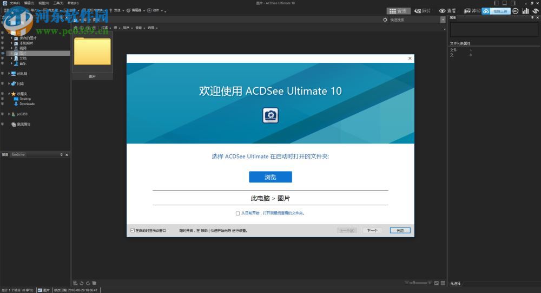Expand the pc0359 user node
Viewport: 541px width, 293px height.
[x=9, y=114]
